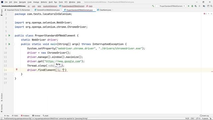
Task: Click the 14:29 caret position in the status bar
Action: click(x=187, y=118)
